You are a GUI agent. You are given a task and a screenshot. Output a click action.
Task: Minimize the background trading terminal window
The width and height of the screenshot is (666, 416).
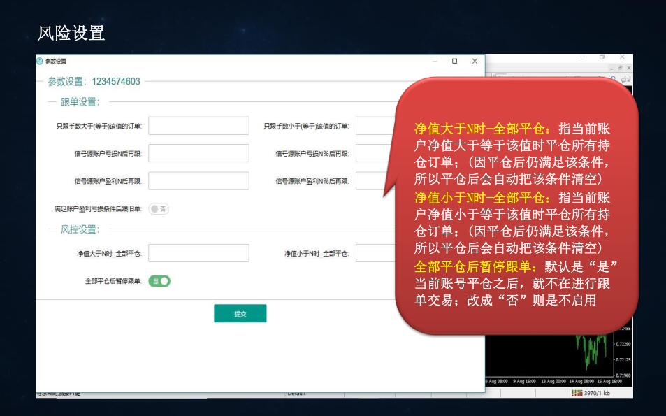coord(581,57)
